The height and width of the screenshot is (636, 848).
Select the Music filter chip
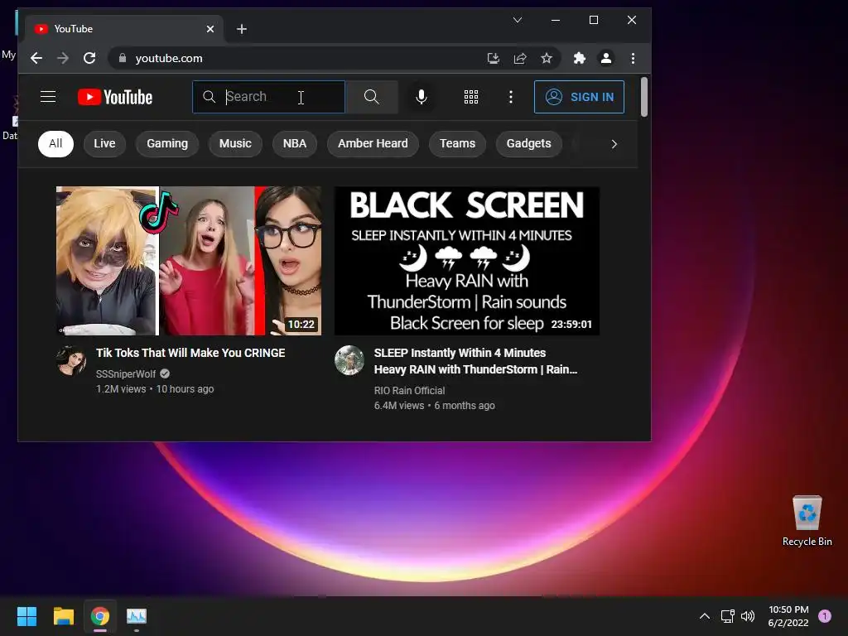(x=235, y=144)
